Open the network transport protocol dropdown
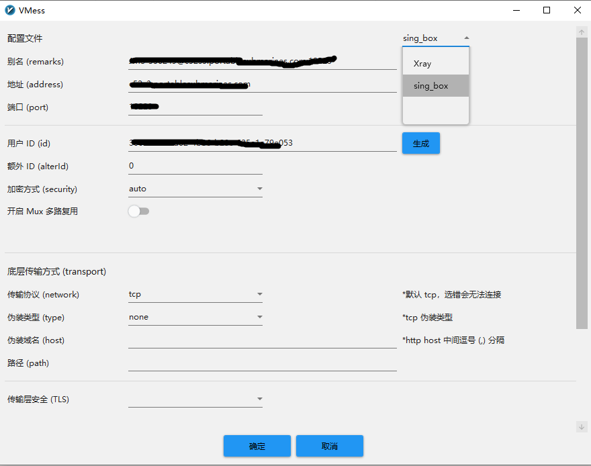591x466 pixels. coord(195,294)
